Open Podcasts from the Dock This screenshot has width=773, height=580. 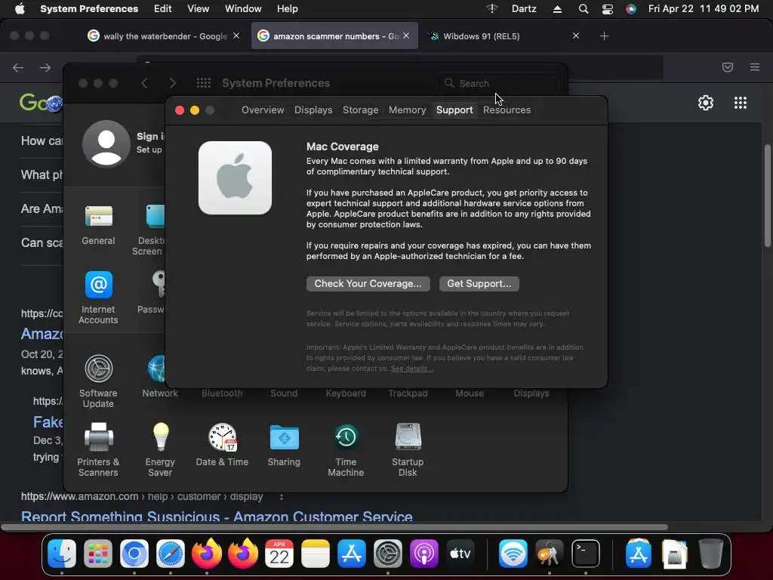(424, 554)
